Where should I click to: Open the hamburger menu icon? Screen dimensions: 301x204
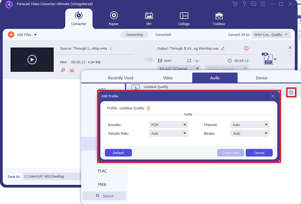click(x=263, y=4)
